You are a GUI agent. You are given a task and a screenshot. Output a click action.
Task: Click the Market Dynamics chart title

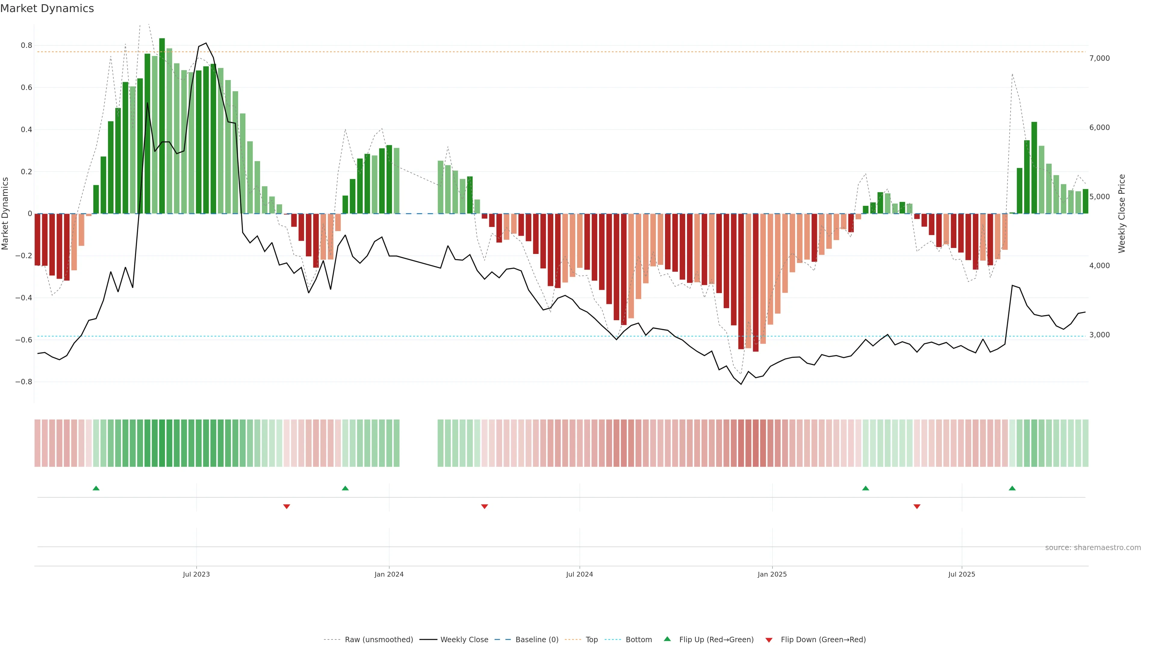(47, 8)
